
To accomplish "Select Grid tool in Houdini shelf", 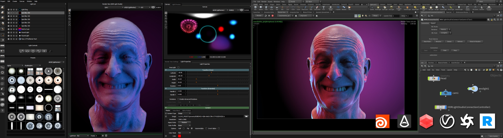I will coord(277,8).
